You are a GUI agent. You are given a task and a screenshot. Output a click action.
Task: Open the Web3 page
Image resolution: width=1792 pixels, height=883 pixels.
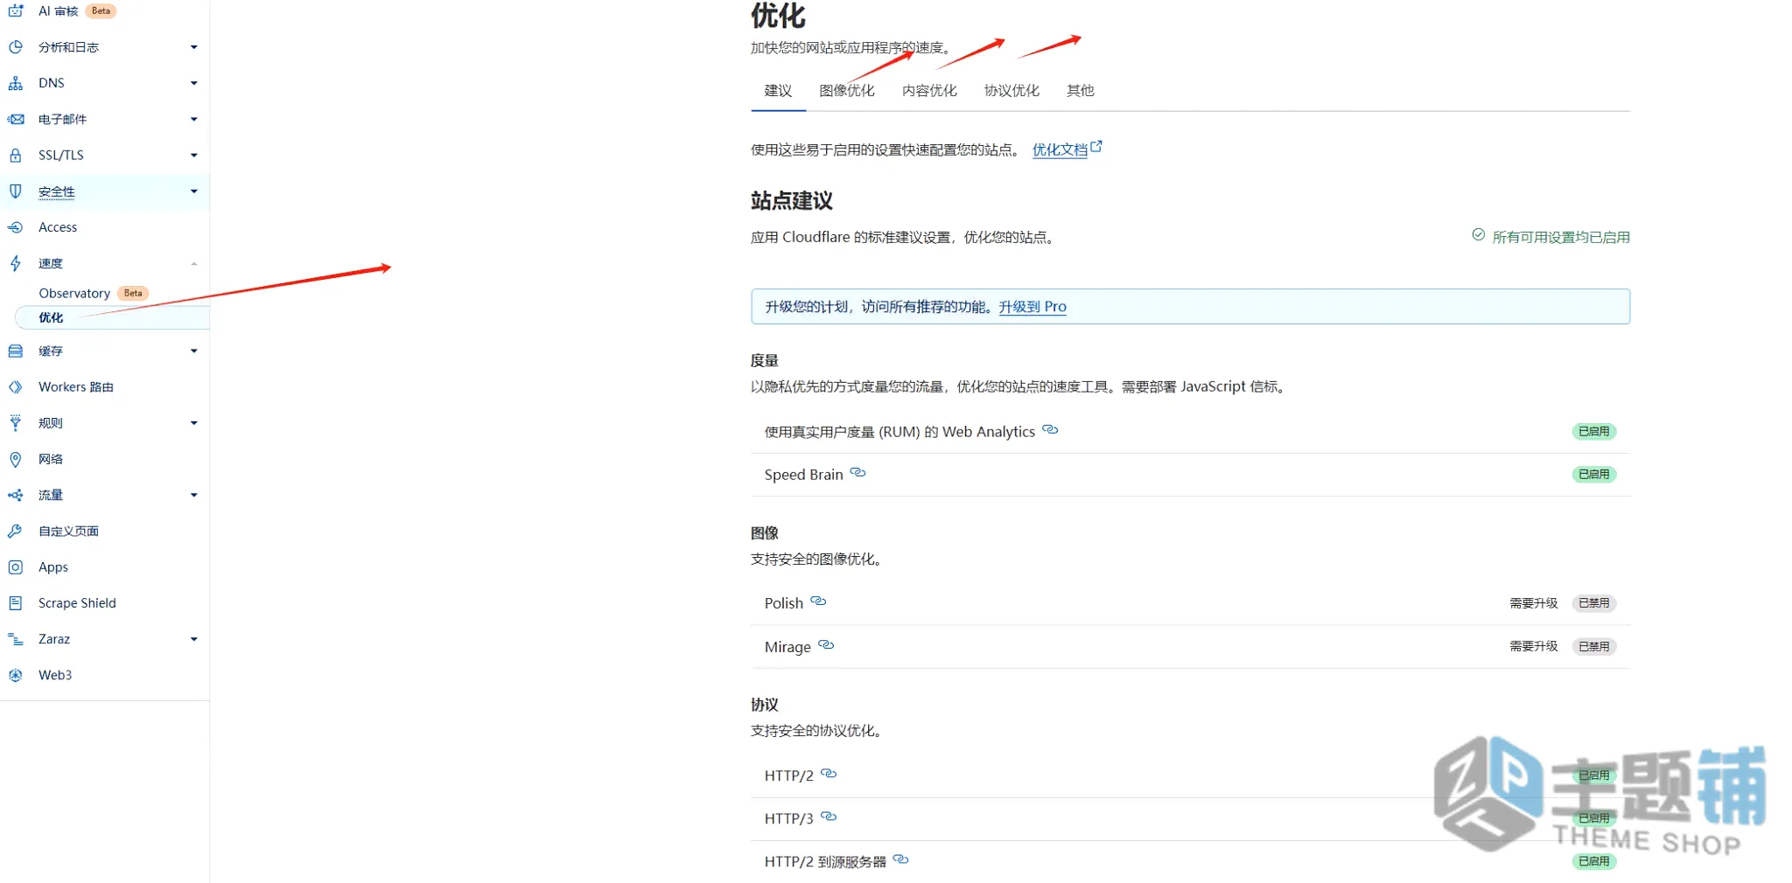coord(55,675)
